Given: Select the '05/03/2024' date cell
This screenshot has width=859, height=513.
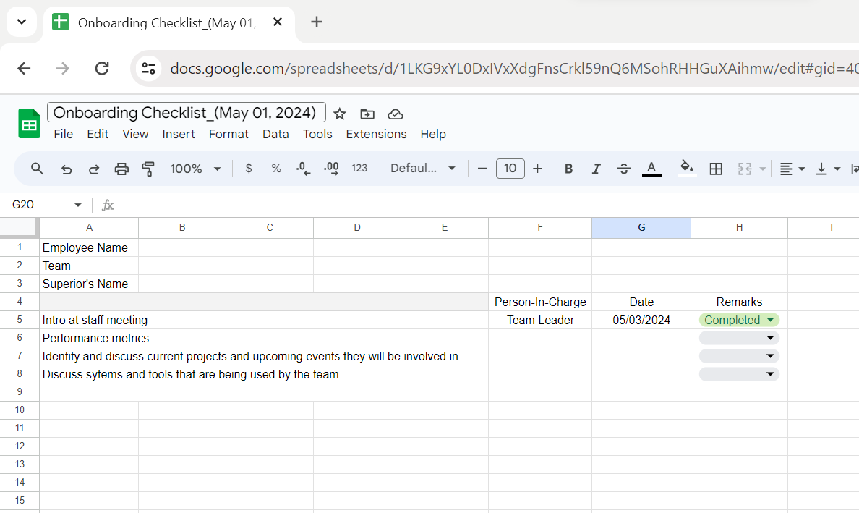Looking at the screenshot, I should coord(641,320).
